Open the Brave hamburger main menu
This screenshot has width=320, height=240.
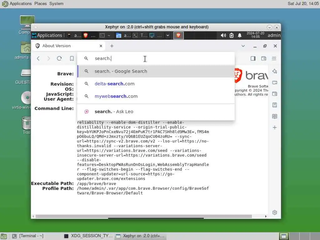[x=274, y=58]
